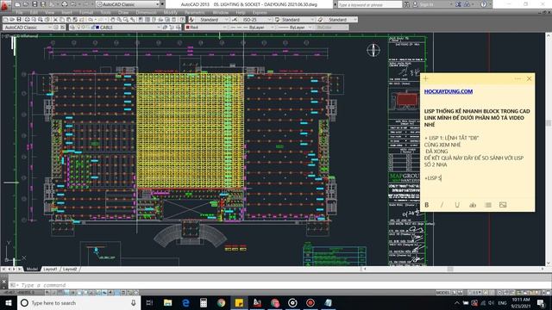The width and height of the screenshot is (552, 310).
Task: Insert image in the sticky note
Action: [503, 205]
